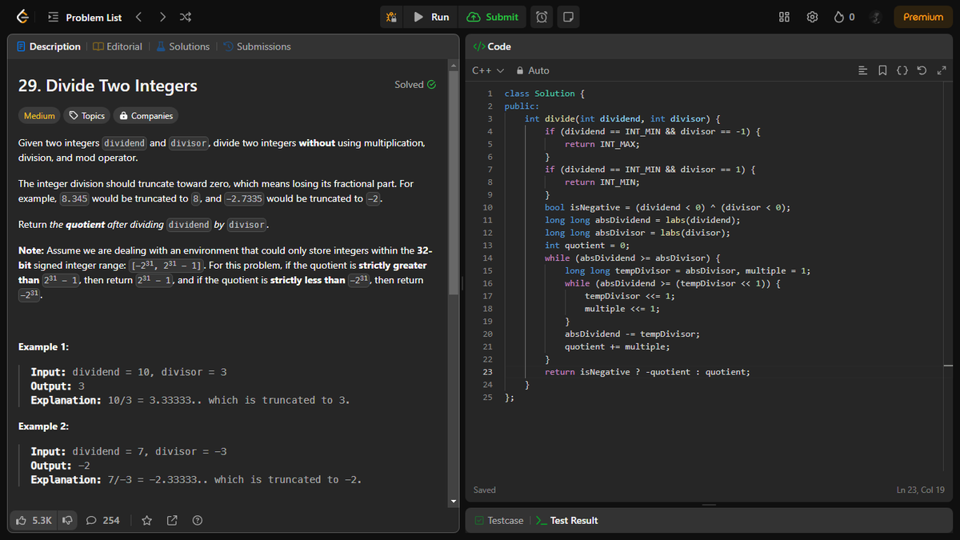
Task: Click the 'class Solution {' code line
Action: (x=544, y=94)
